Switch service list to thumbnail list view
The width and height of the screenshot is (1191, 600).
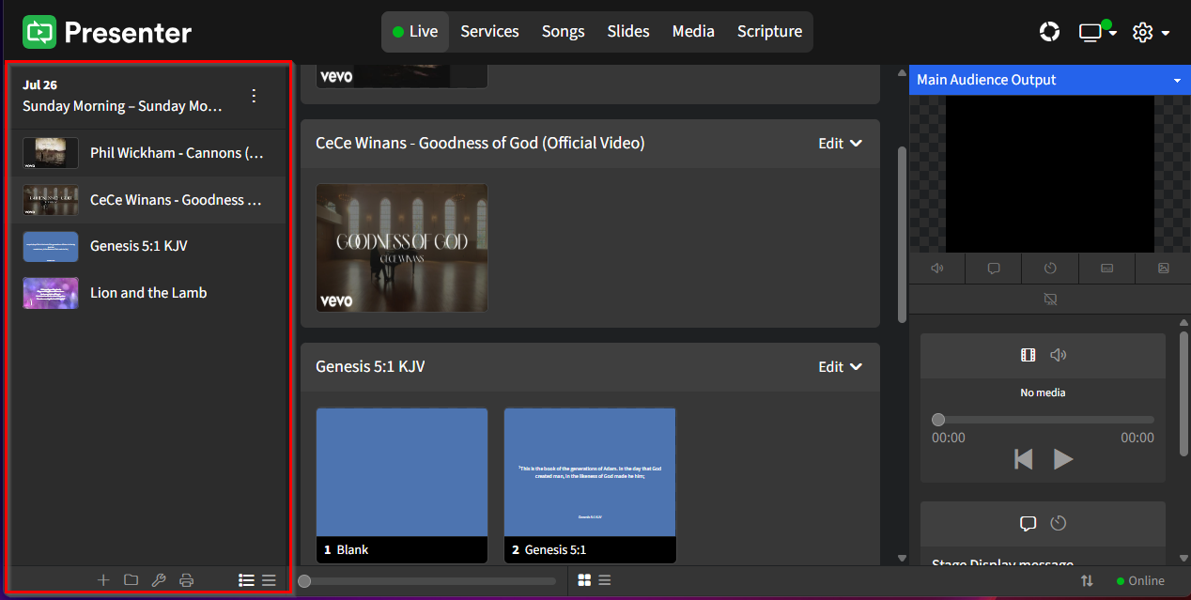(246, 580)
